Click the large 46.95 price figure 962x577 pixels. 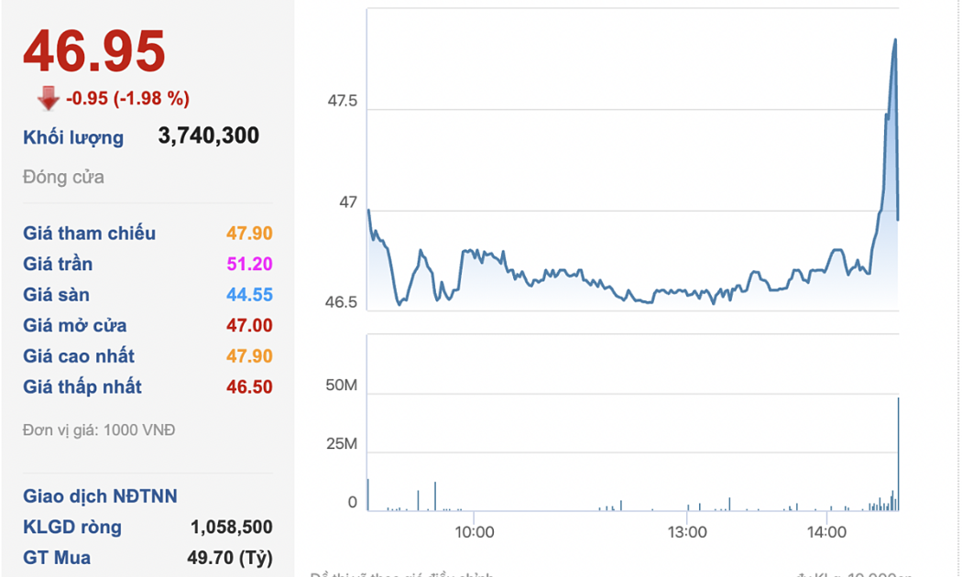94,51
